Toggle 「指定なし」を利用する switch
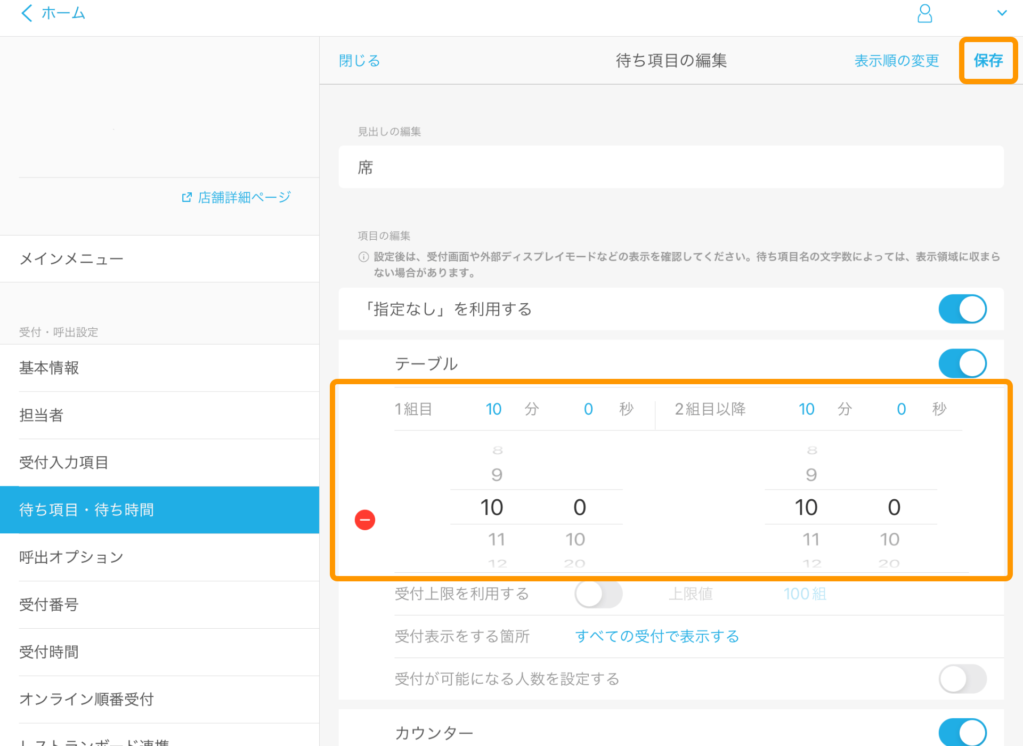This screenshot has height=746, width=1023. [962, 309]
